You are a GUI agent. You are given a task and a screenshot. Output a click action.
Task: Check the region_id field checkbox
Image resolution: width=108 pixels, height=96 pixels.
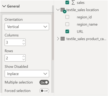67,17
